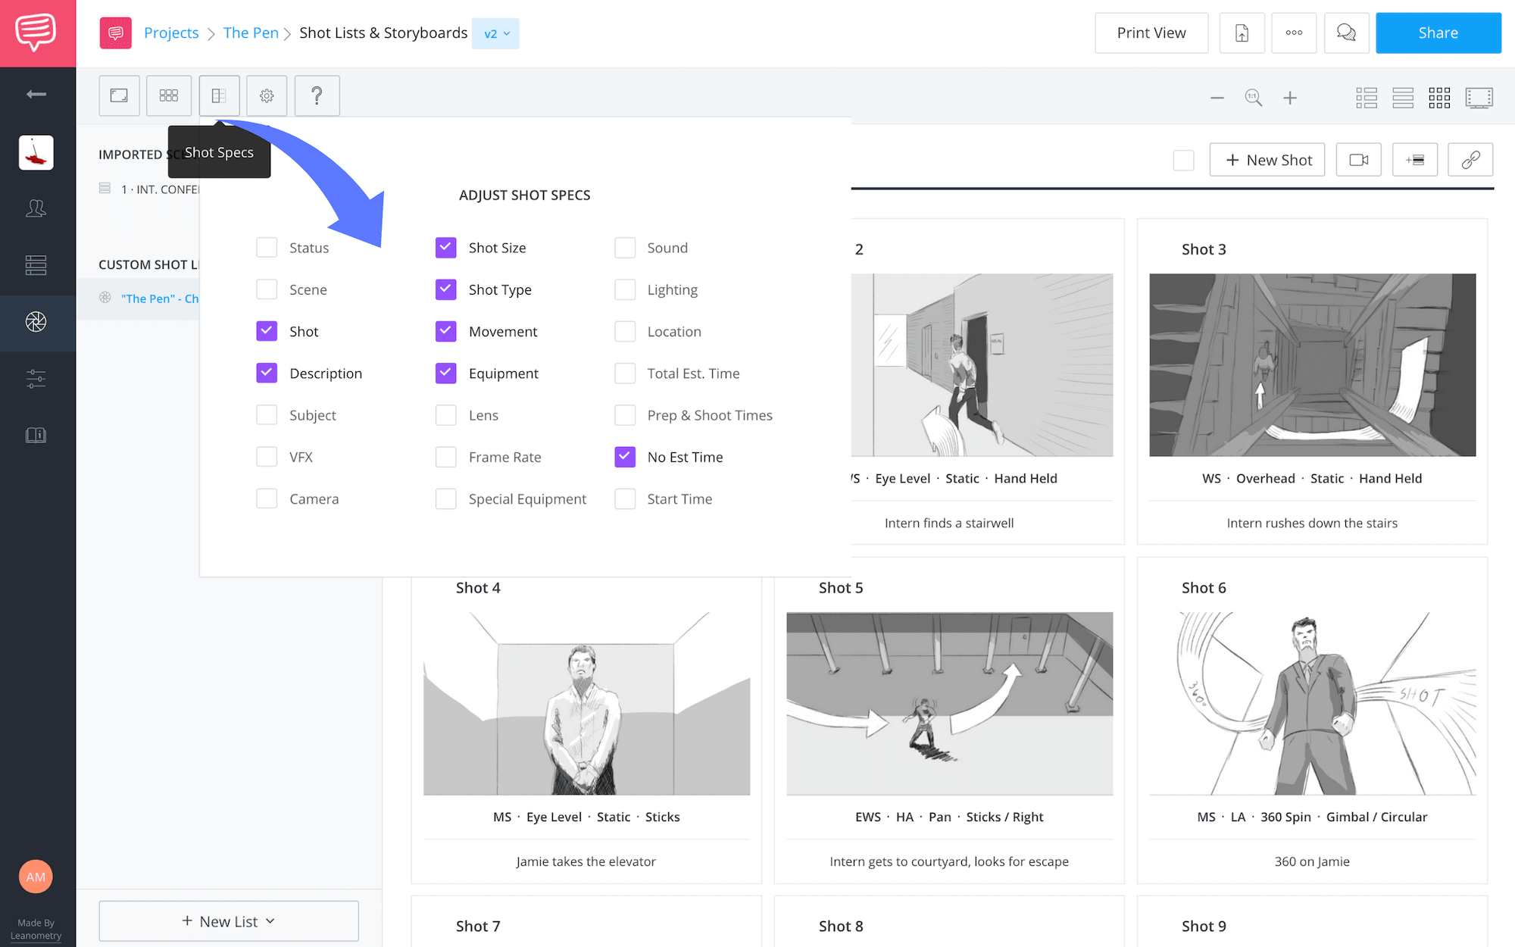Enable the Status checkbox
Viewport: 1515px width, 947px height.
click(x=267, y=248)
